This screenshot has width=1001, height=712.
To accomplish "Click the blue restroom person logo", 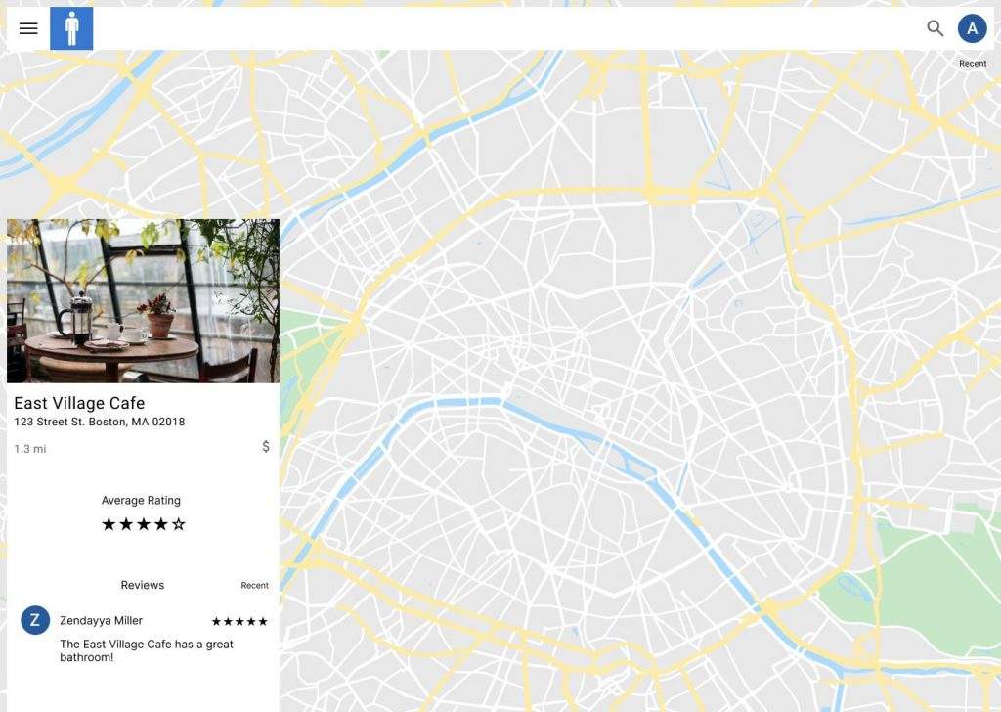I will click(x=71, y=28).
